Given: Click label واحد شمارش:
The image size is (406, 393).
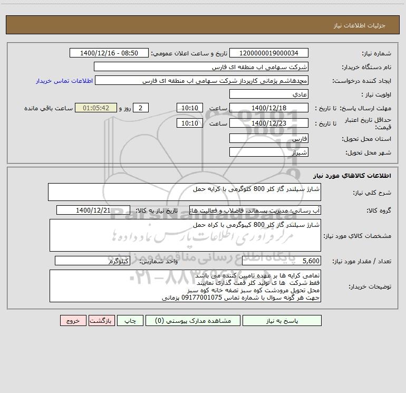Looking at the screenshot, I should pyautogui.click(x=159, y=261).
